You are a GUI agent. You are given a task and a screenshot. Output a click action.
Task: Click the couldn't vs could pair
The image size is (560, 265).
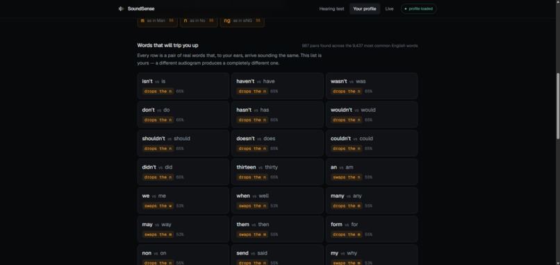(372, 143)
